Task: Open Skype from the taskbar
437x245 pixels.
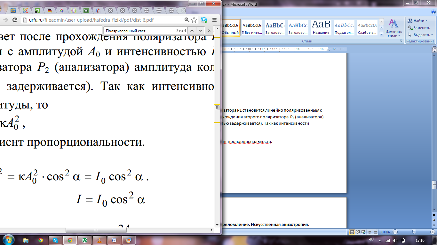Action: coord(55,240)
